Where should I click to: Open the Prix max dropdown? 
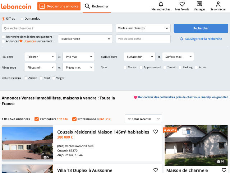[79, 57]
